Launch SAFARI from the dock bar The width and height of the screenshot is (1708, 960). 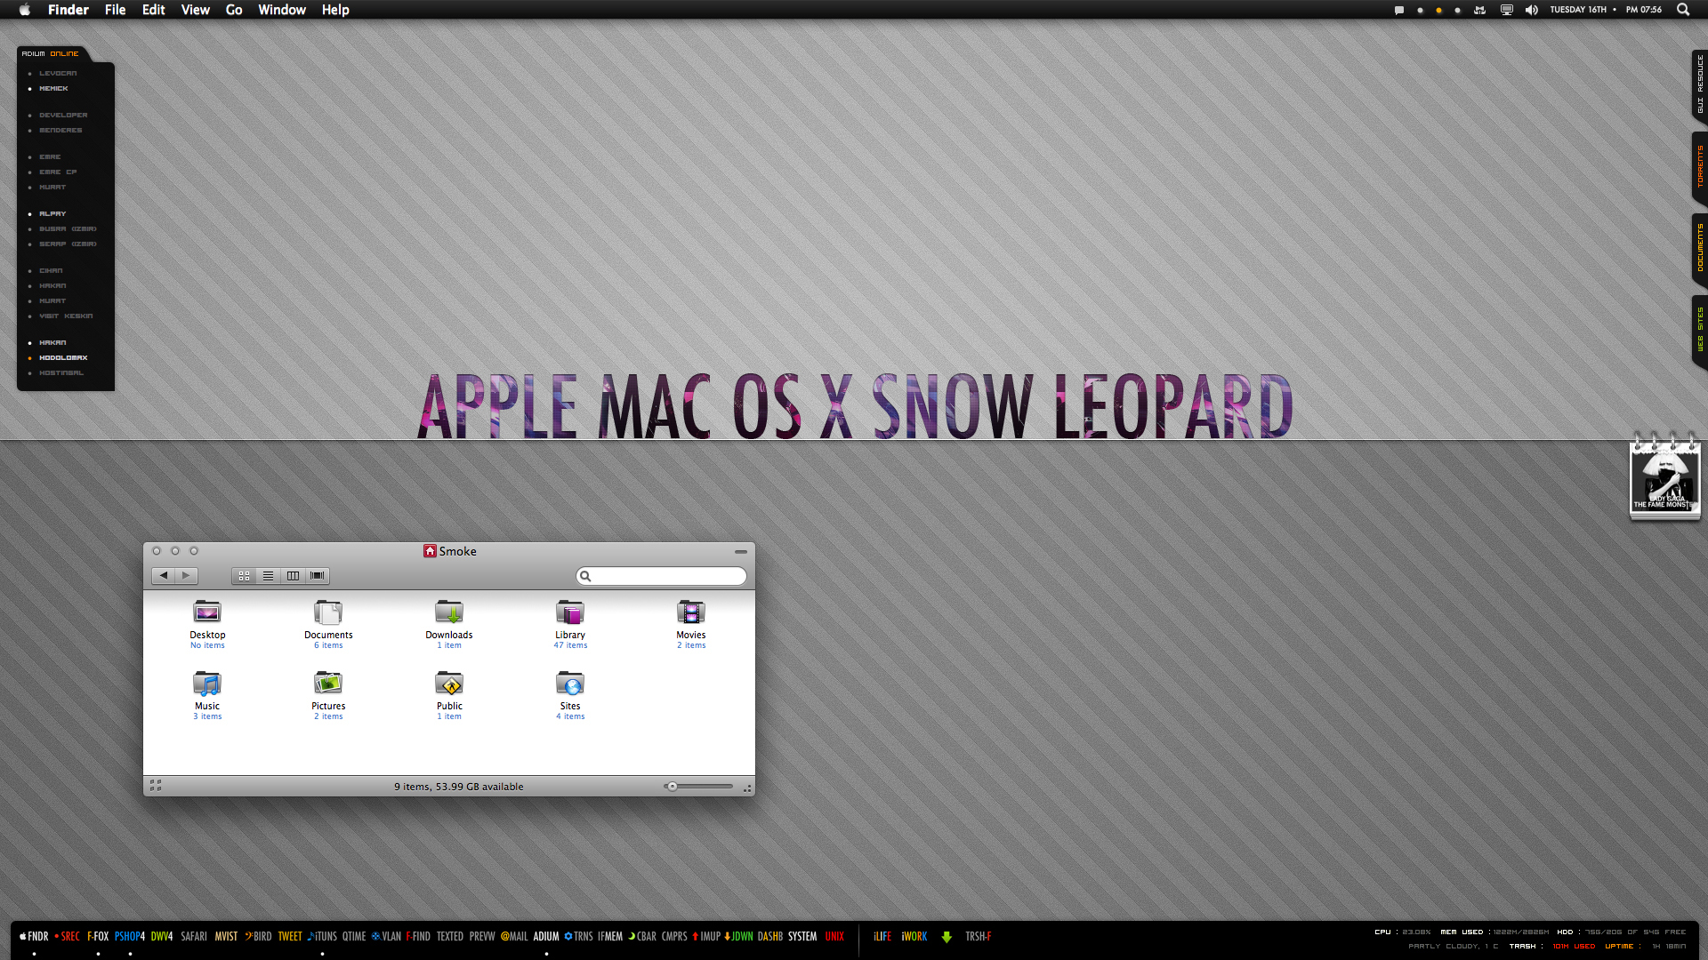pyautogui.click(x=193, y=937)
